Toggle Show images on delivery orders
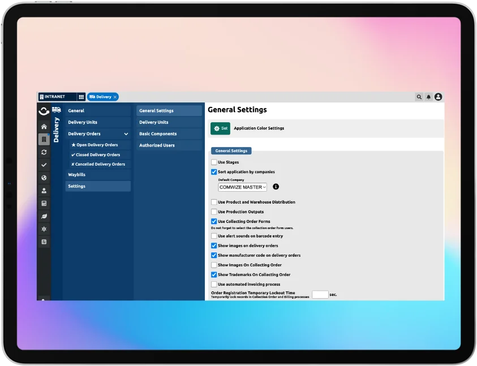Screen dimensions: 477x366 coord(214,246)
